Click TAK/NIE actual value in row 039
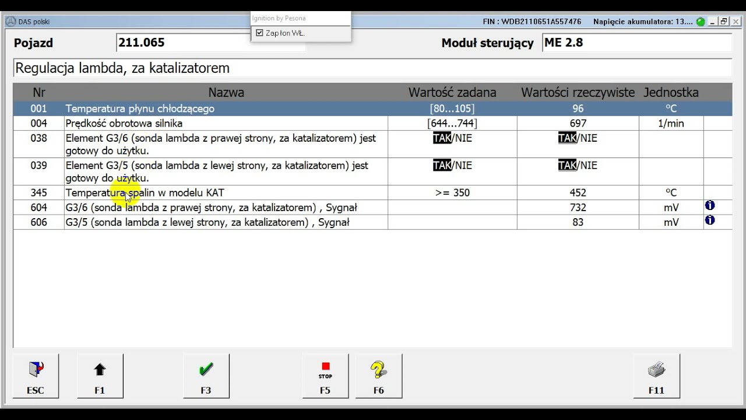The width and height of the screenshot is (746, 420). [578, 166]
